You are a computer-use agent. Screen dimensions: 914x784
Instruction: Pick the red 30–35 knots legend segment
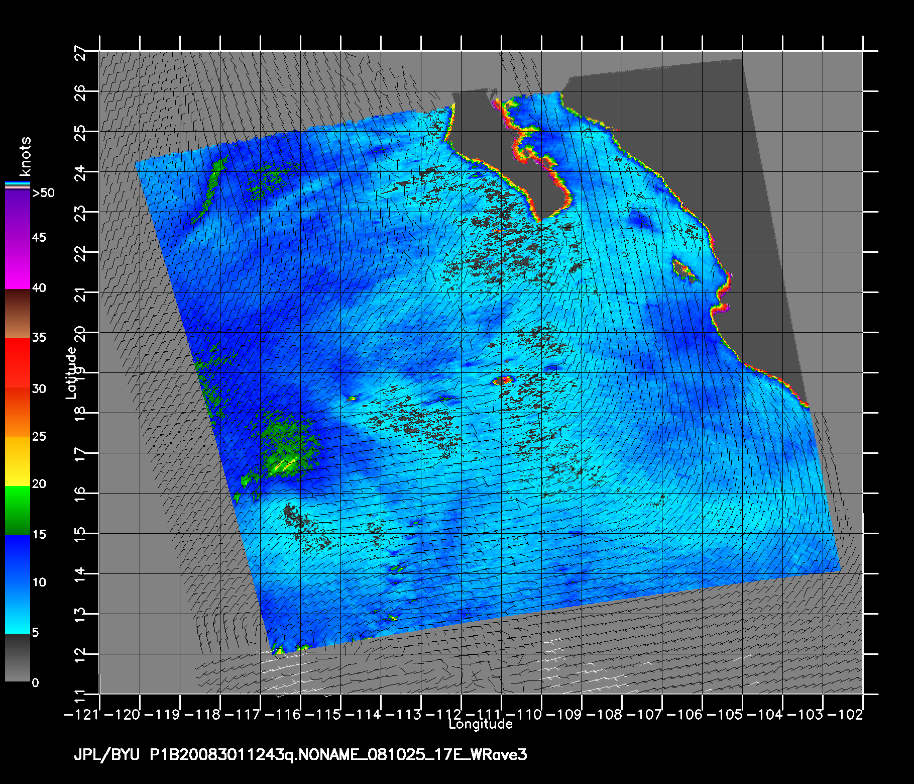[17, 363]
